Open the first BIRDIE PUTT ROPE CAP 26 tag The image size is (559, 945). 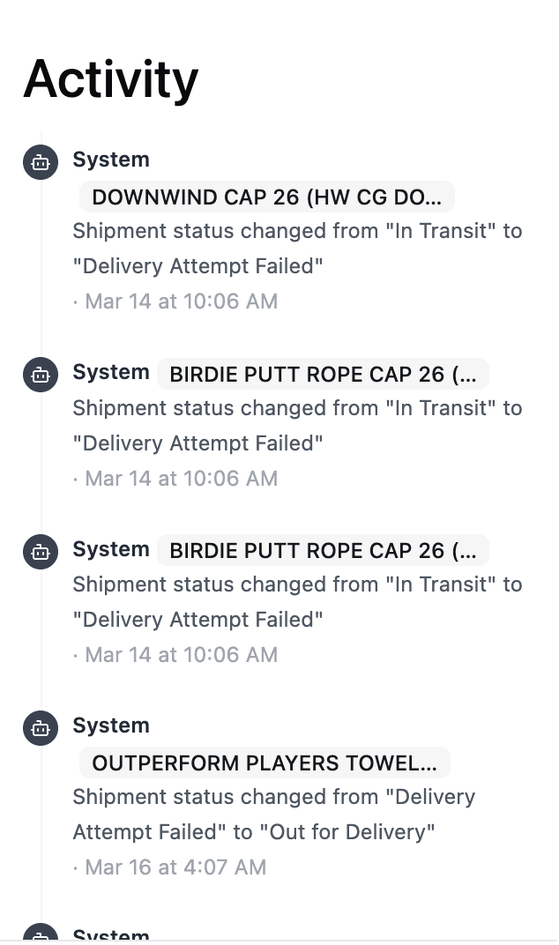pos(323,374)
